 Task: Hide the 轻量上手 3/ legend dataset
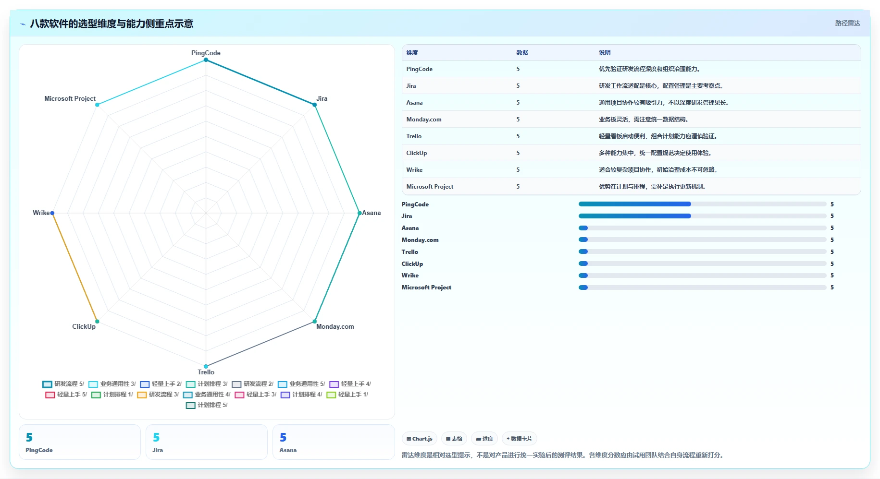[x=256, y=395]
